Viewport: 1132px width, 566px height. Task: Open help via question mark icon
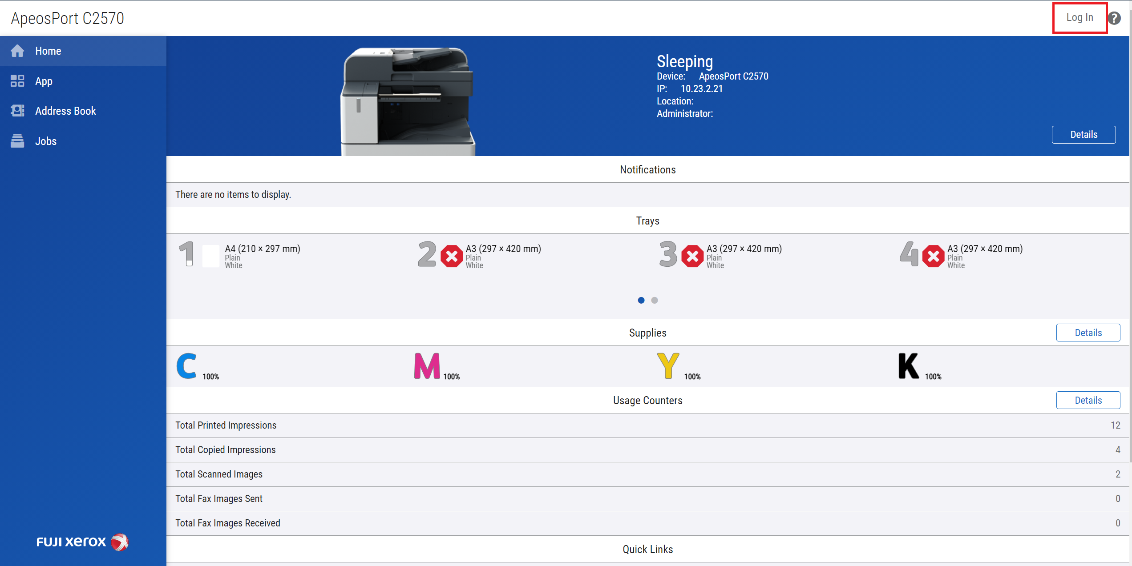pos(1114,18)
